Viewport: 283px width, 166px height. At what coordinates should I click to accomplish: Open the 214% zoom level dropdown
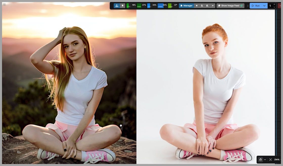tap(277, 159)
